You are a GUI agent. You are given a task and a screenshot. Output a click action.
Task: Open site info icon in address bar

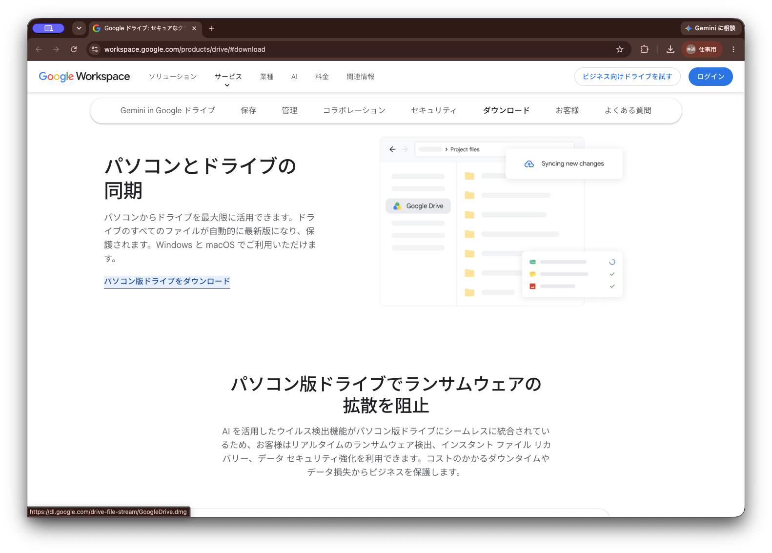point(95,49)
